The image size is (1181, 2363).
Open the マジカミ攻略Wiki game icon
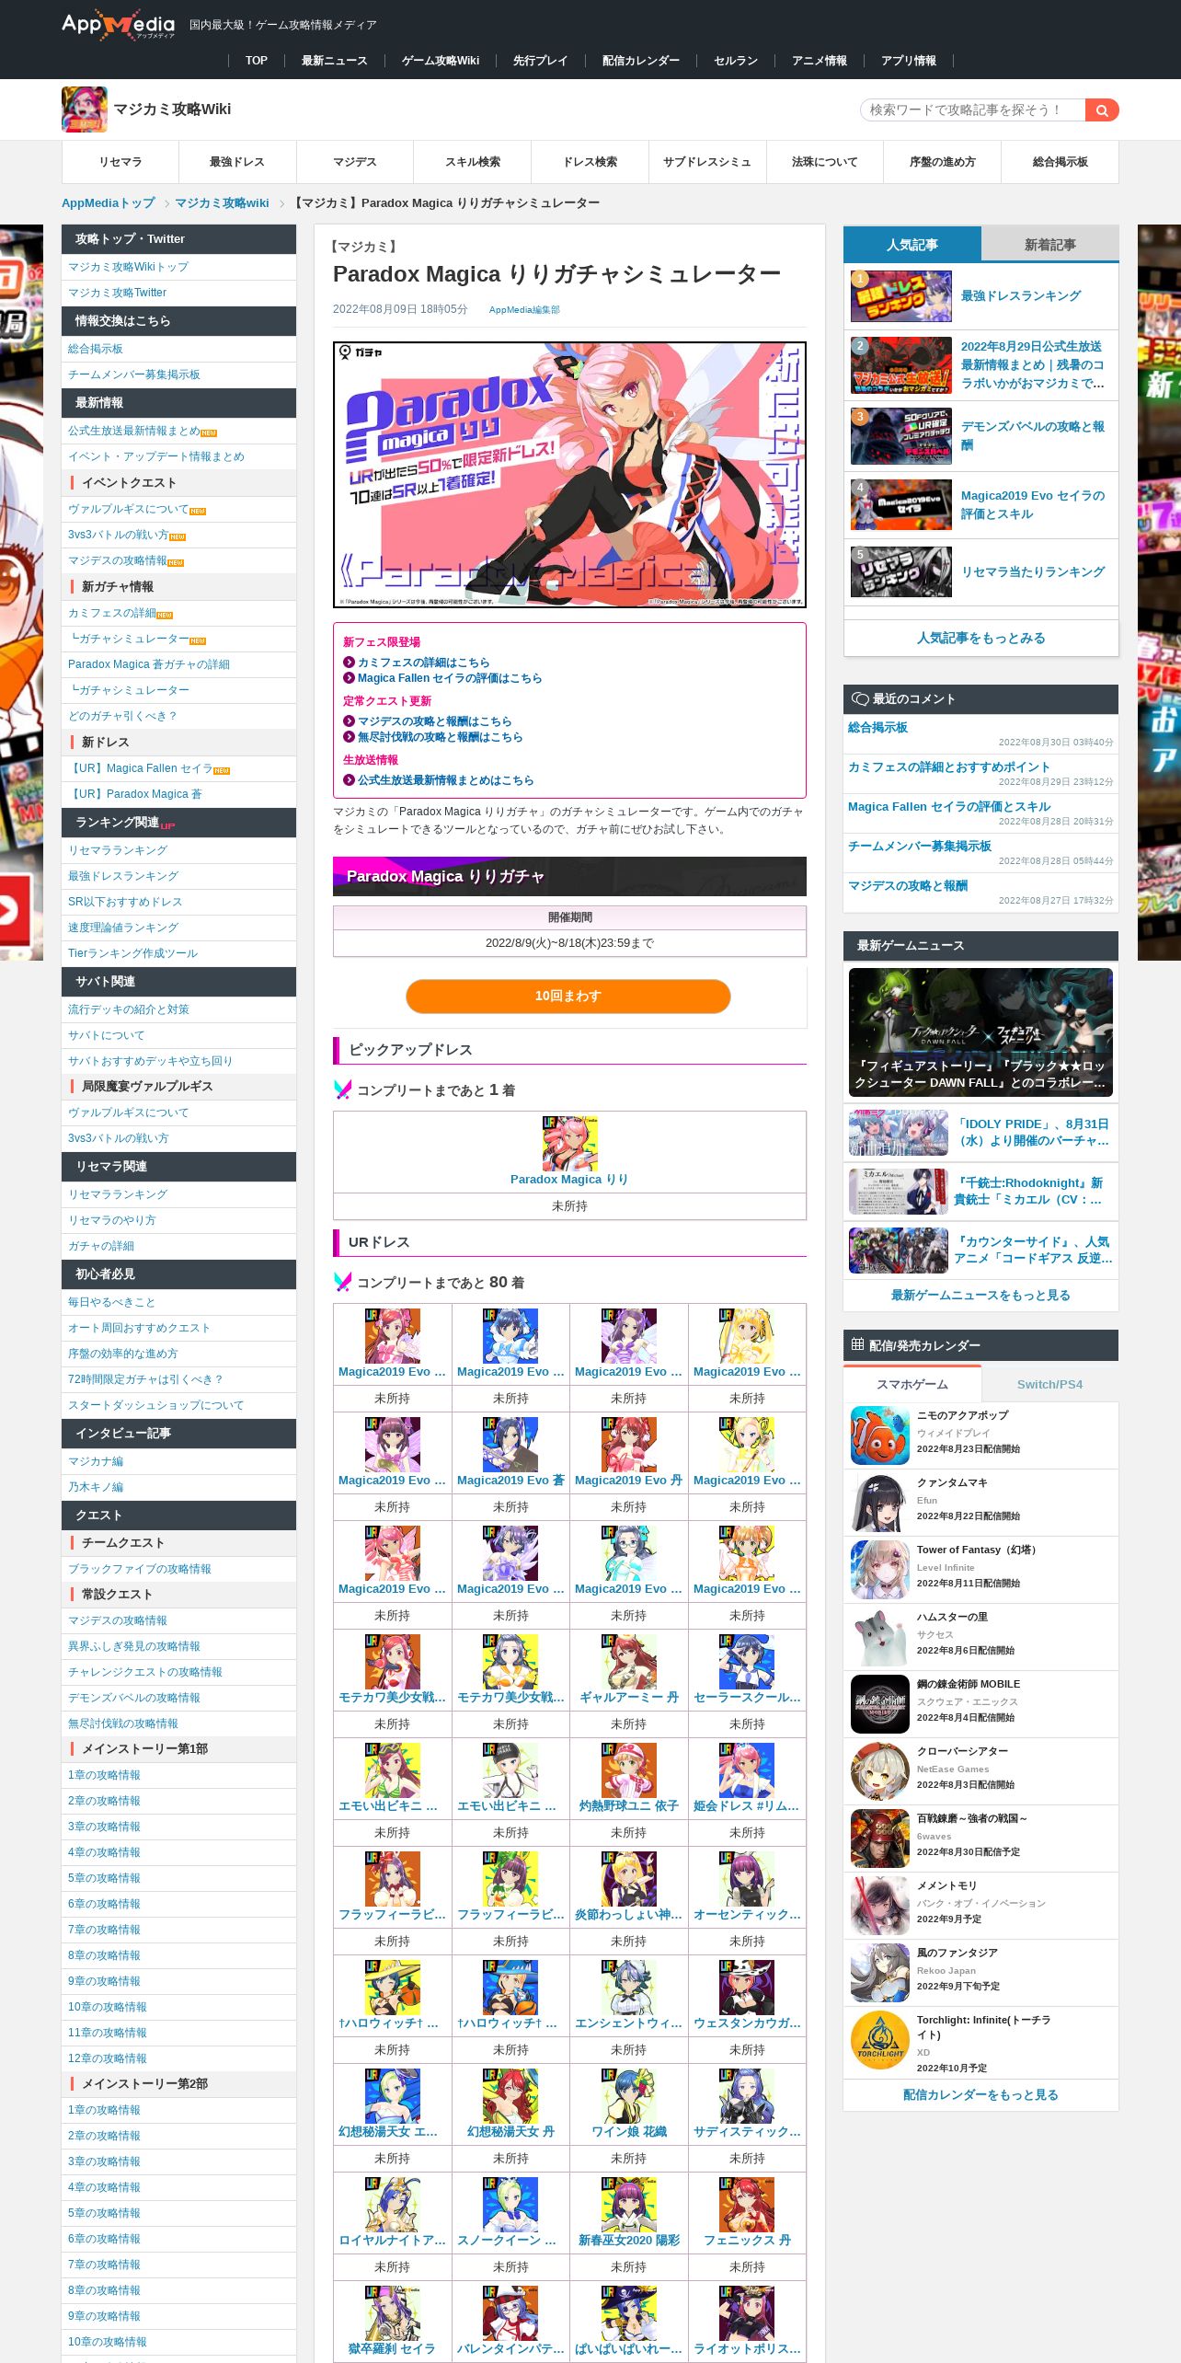(x=85, y=110)
